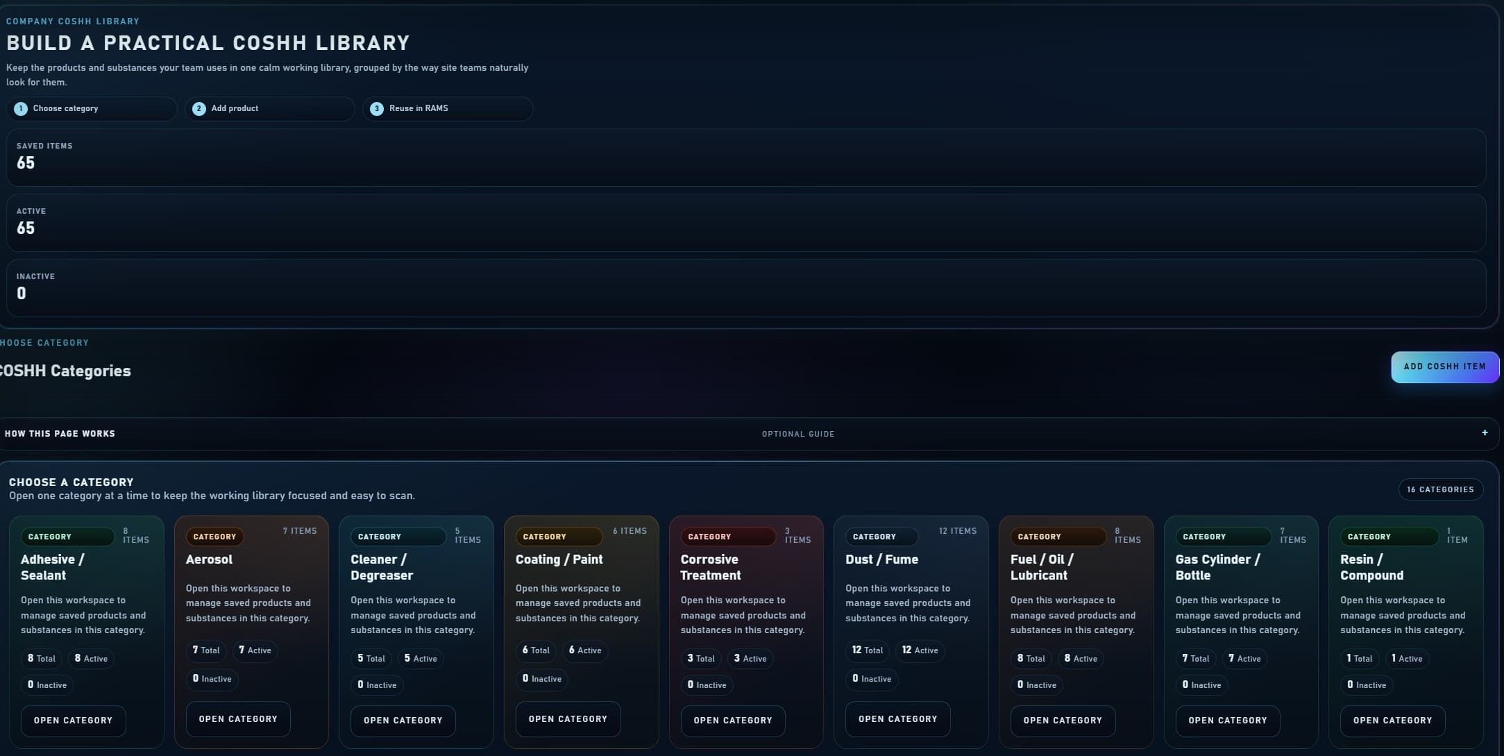Select step 2 Add product
This screenshot has width=1504, height=756.
(x=270, y=108)
